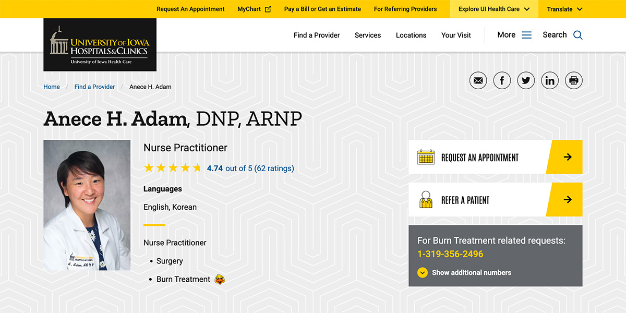Click the star rating icons
The height and width of the screenshot is (313, 626).
pyautogui.click(x=173, y=168)
